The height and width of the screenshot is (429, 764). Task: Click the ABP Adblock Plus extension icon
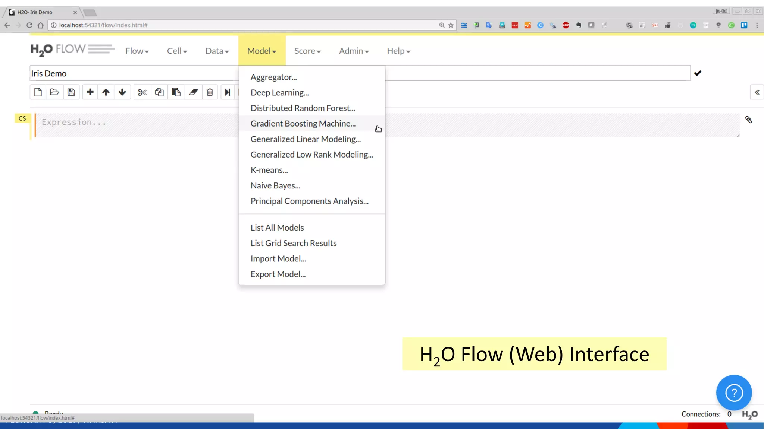pos(566,25)
